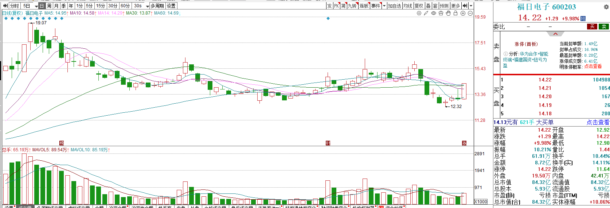This screenshot has height=208, width=610.
Task: Toggle the eye visibility icon on the chart toolbar
Action: (x=434, y=13)
